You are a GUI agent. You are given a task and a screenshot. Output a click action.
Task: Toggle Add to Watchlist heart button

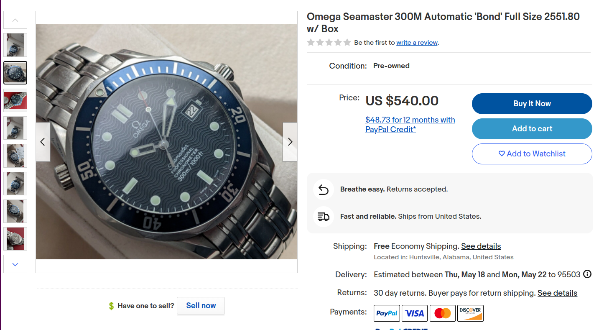(x=532, y=154)
